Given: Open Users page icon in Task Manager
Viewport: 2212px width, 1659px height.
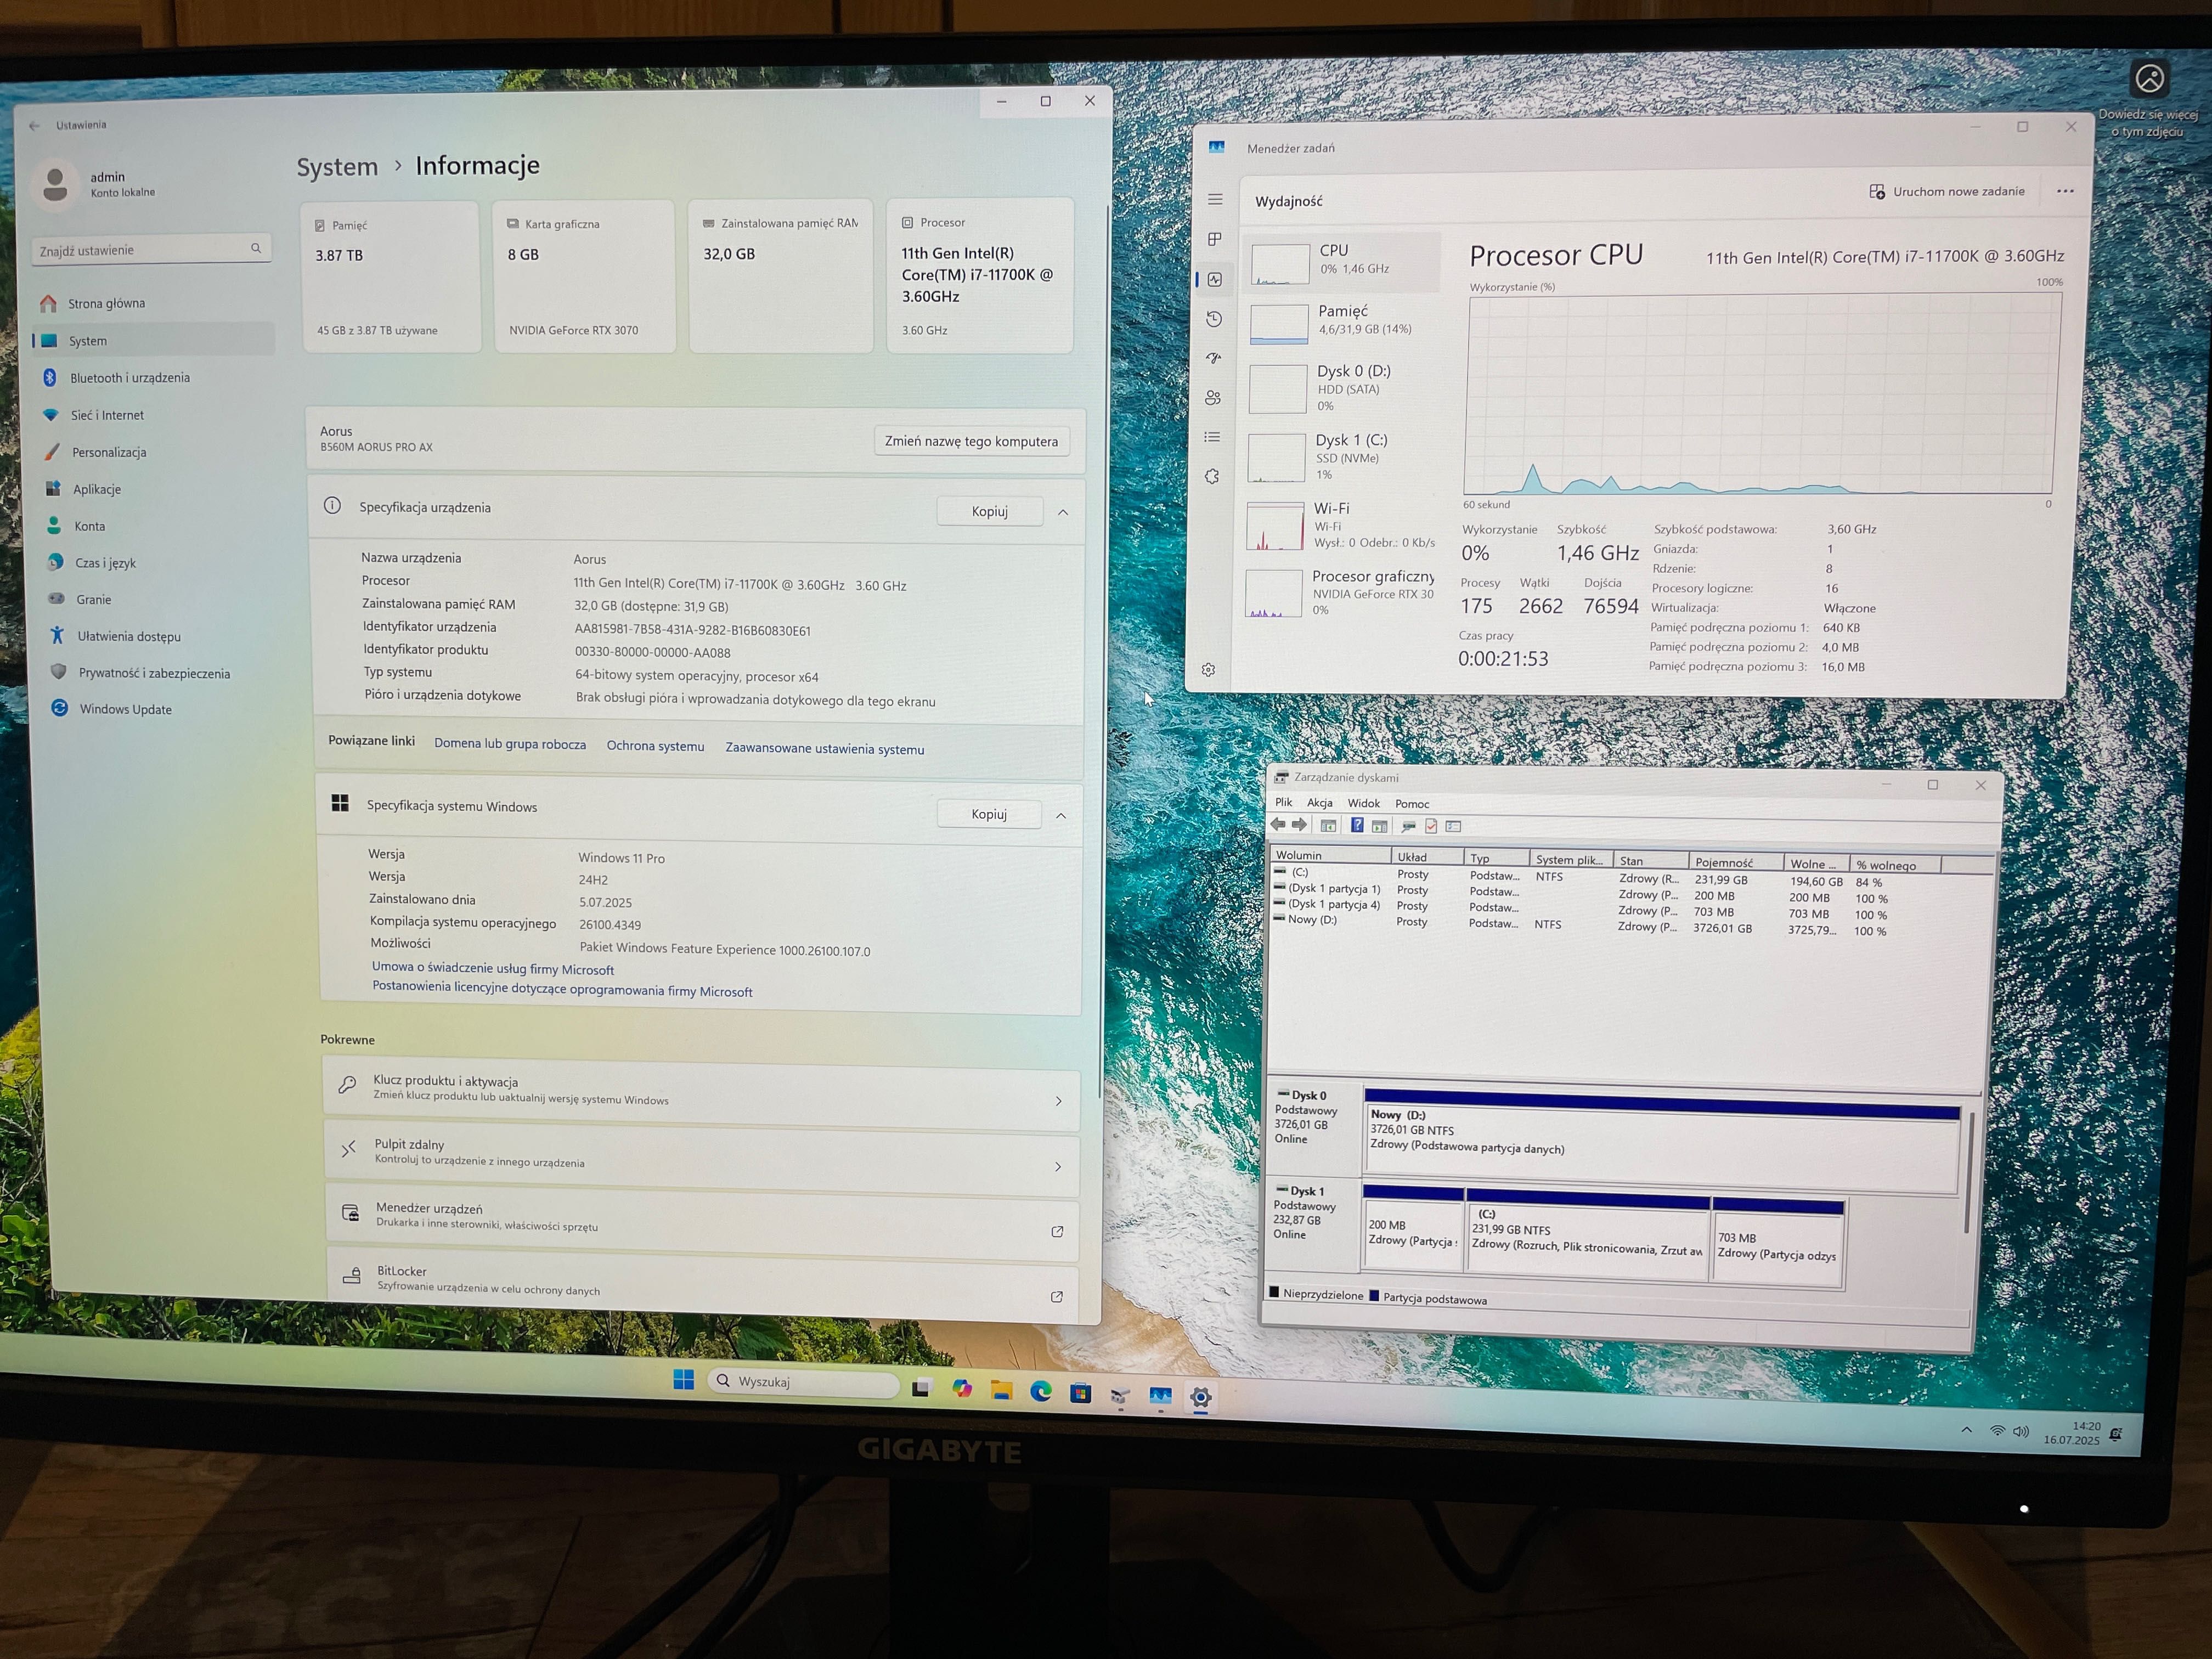Looking at the screenshot, I should 1213,398.
